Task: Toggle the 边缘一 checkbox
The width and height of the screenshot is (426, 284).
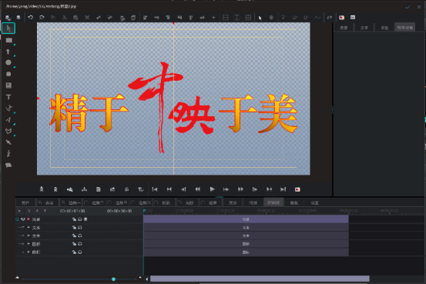Action: tap(63, 202)
